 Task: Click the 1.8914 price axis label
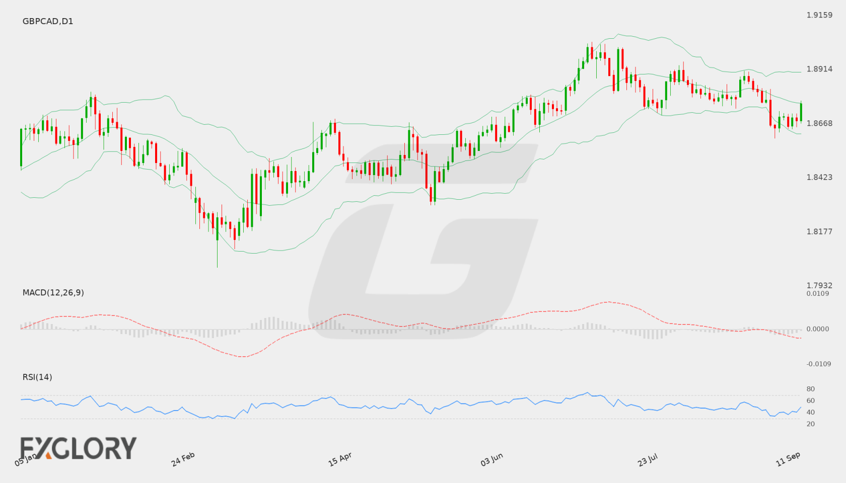coord(819,69)
